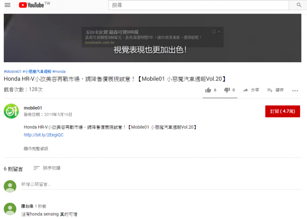
Task: Open the mobile01 channel name
Action: coord(33,108)
